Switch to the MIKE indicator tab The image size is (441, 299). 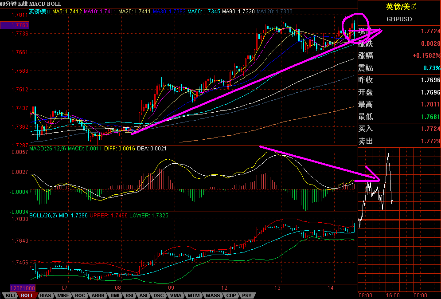coord(63,295)
